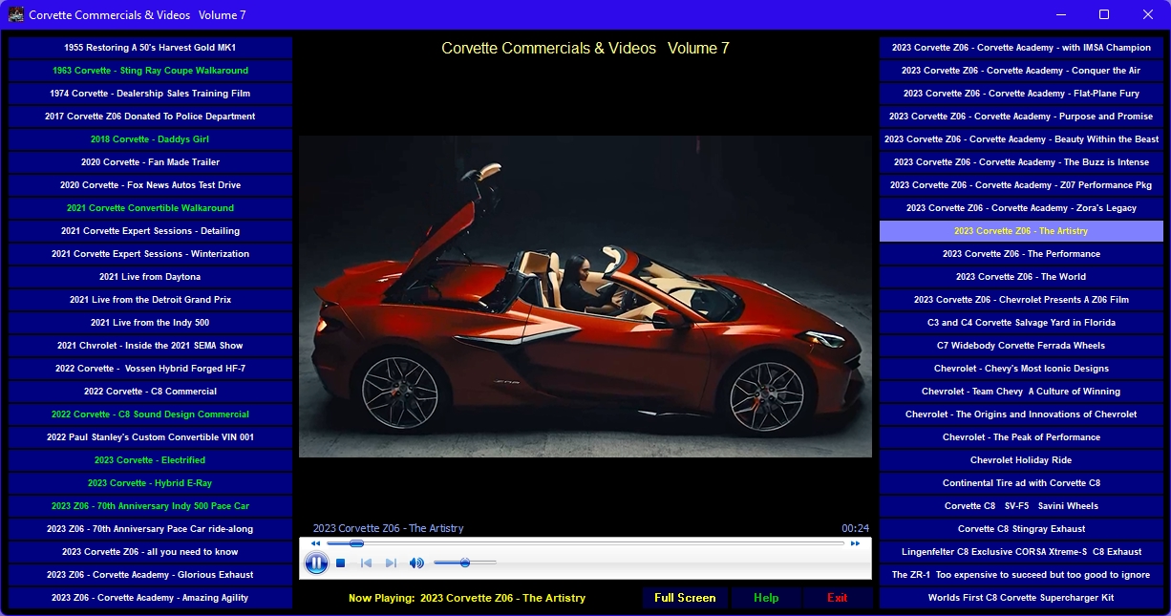Click the previous track button in player
The image size is (1171, 616).
pos(366,563)
